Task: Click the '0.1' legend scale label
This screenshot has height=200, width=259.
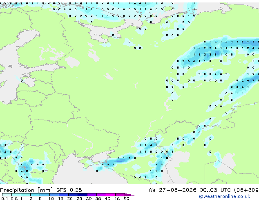Action: 4,198
